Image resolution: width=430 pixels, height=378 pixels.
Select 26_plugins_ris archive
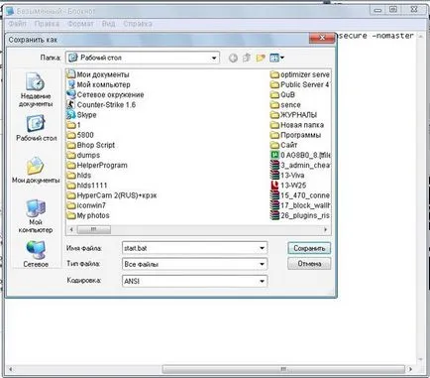(300, 215)
